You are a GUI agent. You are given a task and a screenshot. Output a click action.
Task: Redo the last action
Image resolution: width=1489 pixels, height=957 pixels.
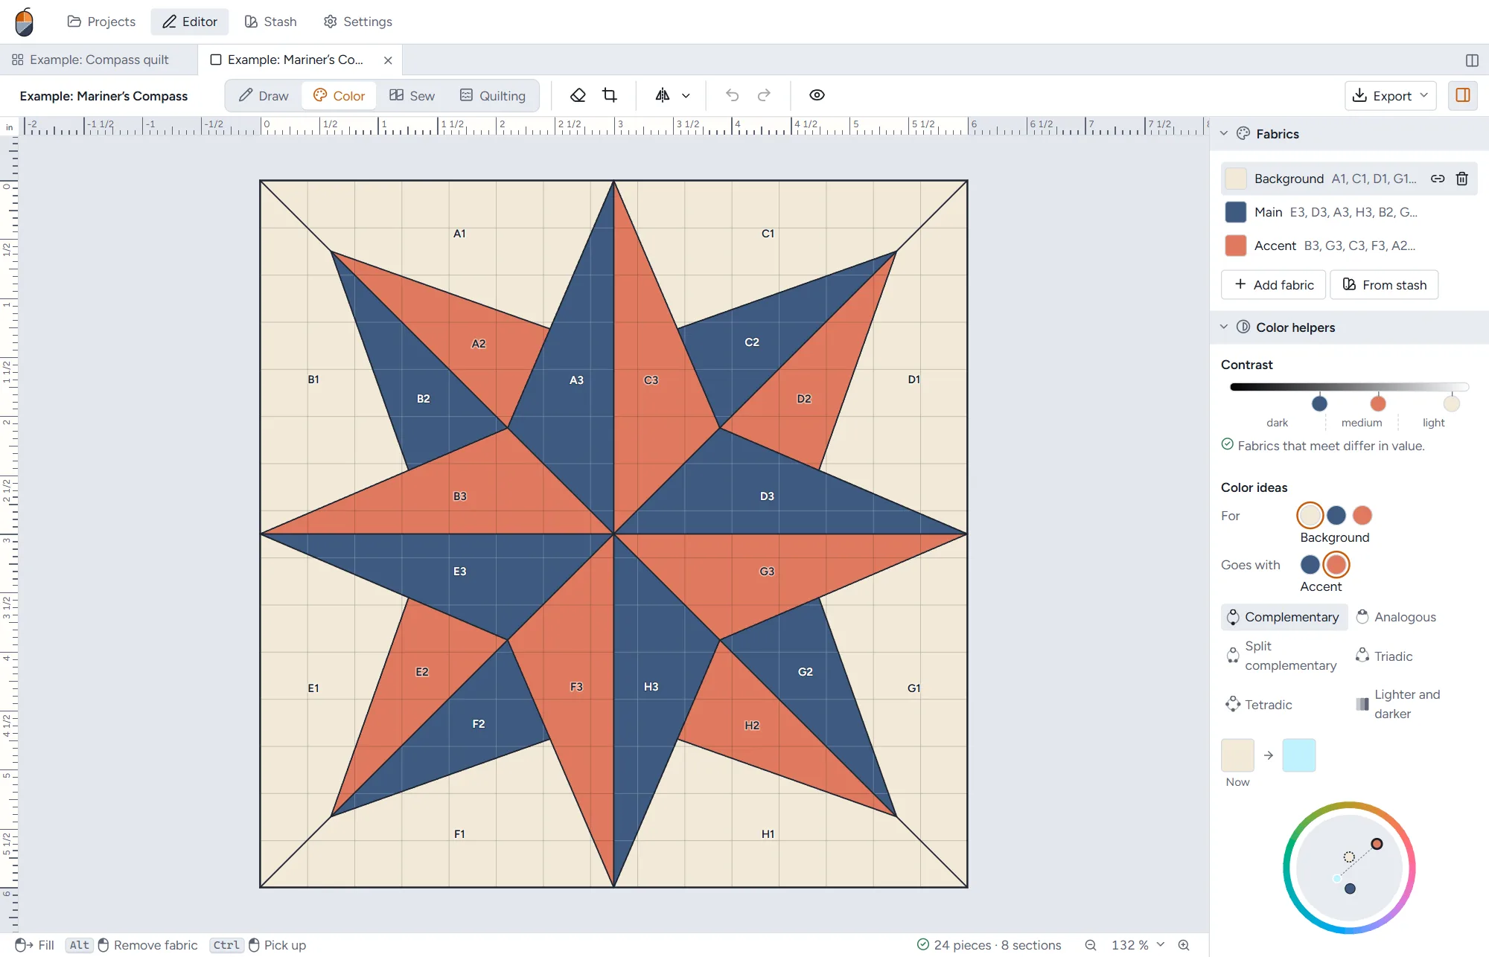764,95
